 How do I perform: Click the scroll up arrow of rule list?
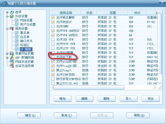pos(160,13)
